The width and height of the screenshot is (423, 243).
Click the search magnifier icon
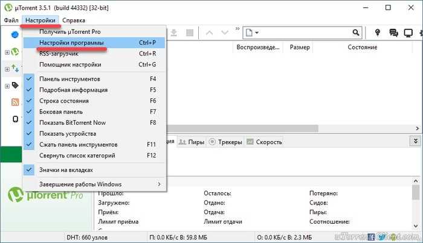click(x=356, y=33)
